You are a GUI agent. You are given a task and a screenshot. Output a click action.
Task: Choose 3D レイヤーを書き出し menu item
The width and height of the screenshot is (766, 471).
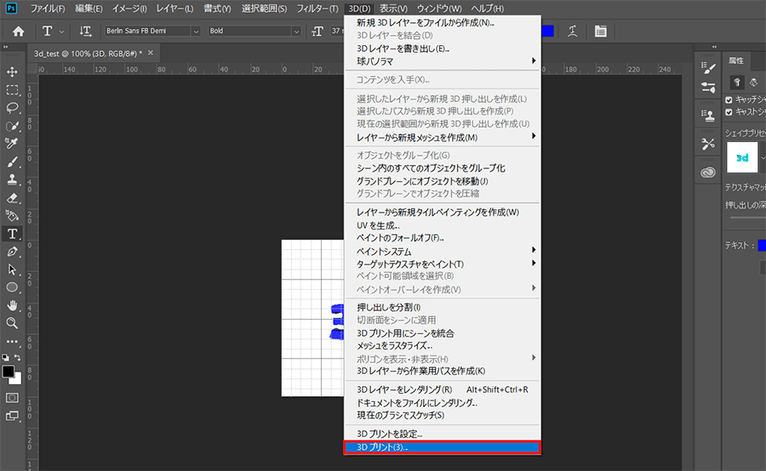443,48
